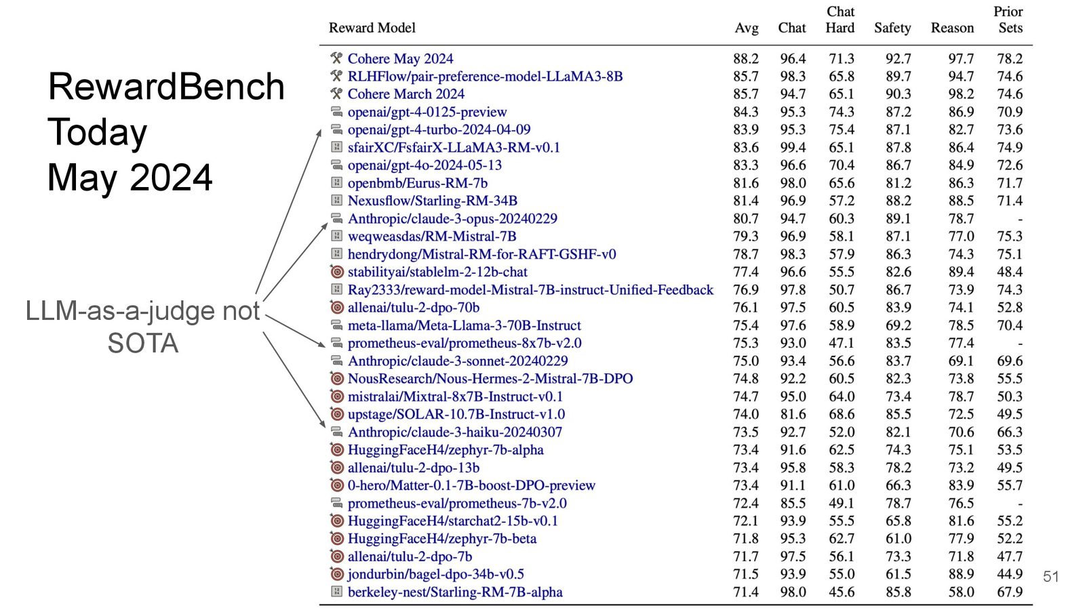Image resolution: width=1085 pixels, height=610 pixels.
Task: Click the generative icon beside Anthropic/claude-3-sonnet-20240229
Action: pos(336,361)
